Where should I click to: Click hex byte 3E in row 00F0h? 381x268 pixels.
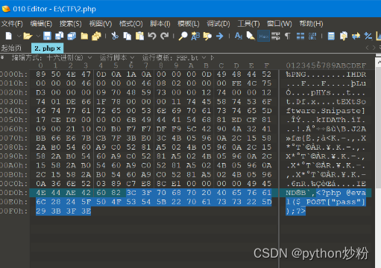coord(86,211)
